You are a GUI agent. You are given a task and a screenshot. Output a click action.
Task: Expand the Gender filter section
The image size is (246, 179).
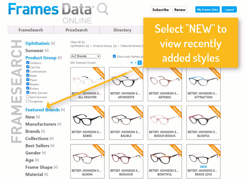(x=33, y=153)
